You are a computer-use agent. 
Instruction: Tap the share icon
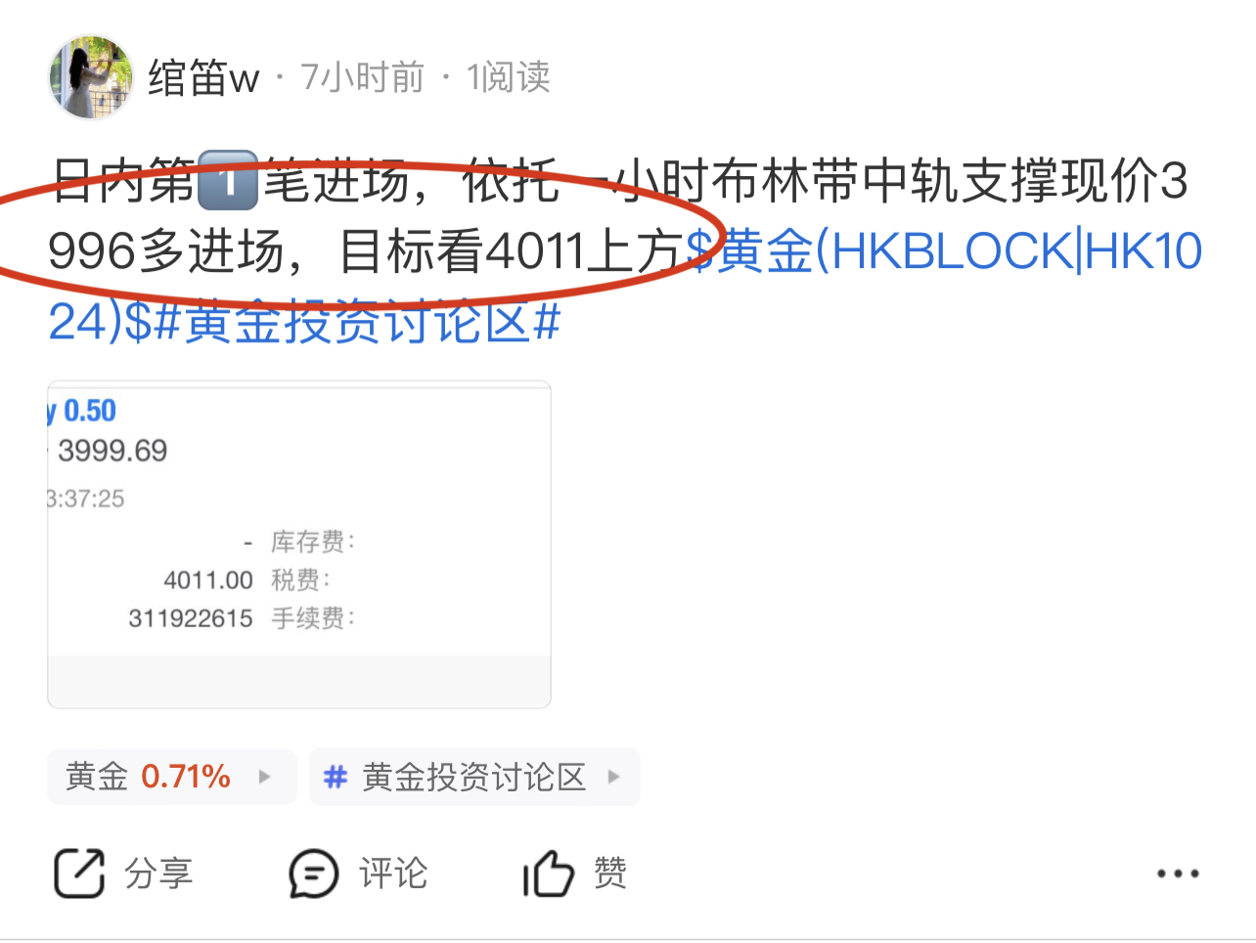79,873
